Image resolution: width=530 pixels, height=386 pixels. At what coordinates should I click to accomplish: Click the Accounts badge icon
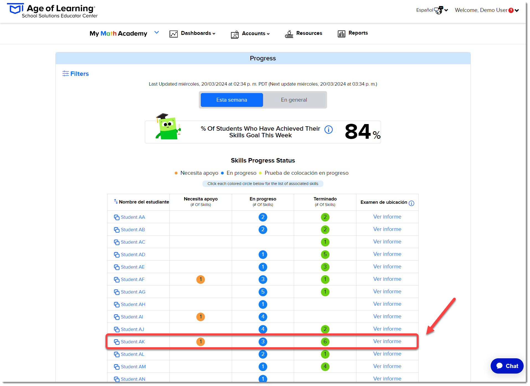[x=235, y=34]
